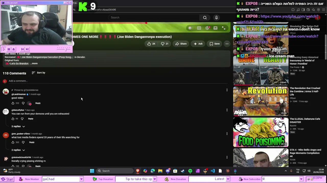Open options menu for @mr_goober-cf5mn's comment
The width and height of the screenshot is (327, 183).
coord(227,134)
